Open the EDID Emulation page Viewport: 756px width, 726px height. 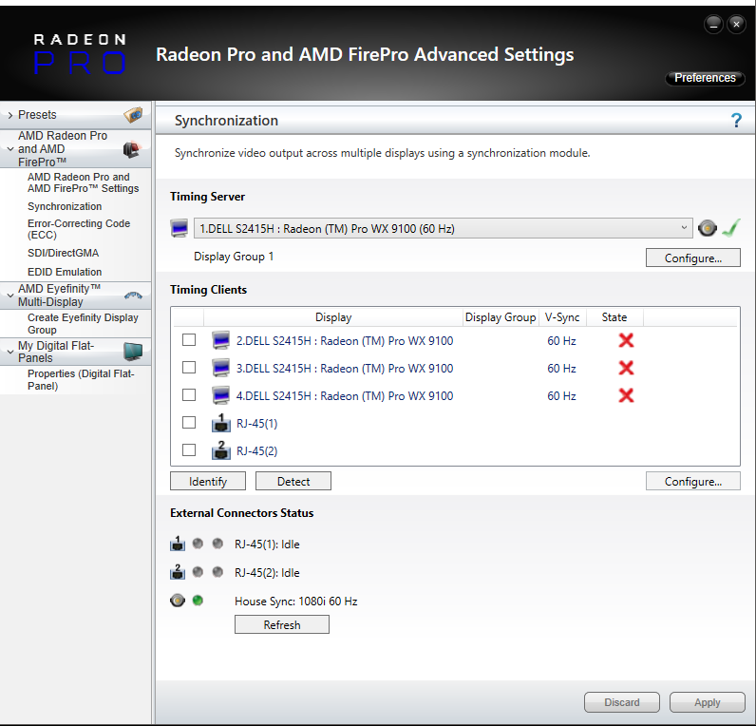tap(65, 272)
